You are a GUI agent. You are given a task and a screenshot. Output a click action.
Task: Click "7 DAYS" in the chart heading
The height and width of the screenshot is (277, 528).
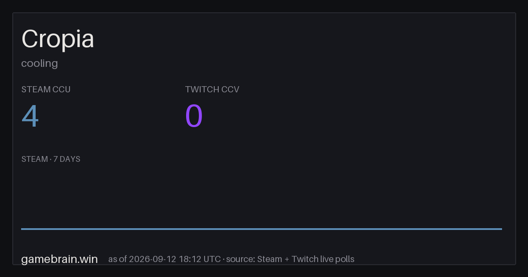(x=67, y=159)
